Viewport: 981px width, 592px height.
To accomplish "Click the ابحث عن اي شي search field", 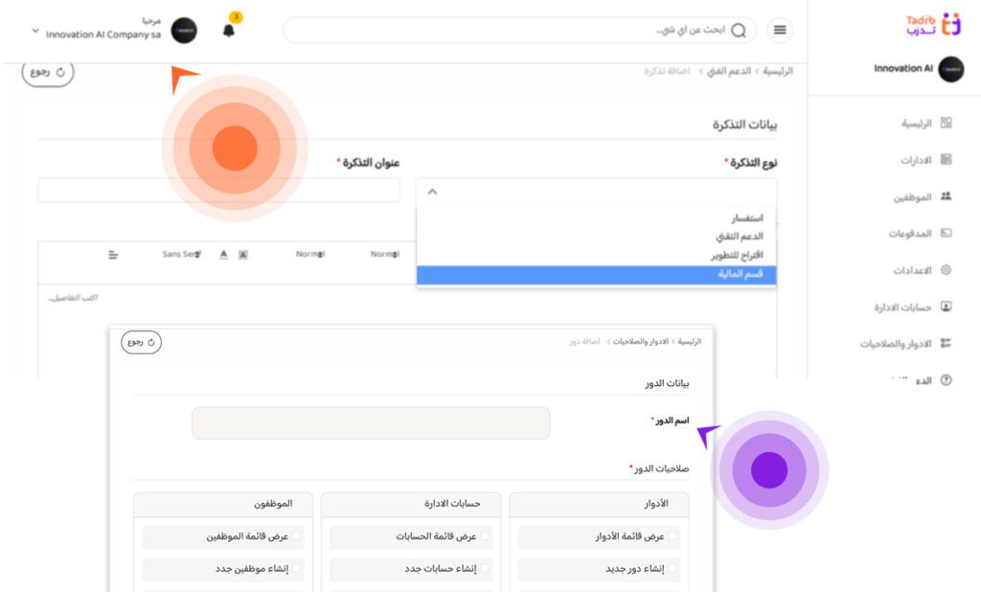I will click(519, 30).
